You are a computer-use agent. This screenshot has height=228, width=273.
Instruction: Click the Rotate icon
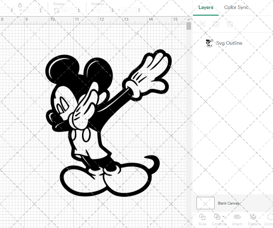57,10
